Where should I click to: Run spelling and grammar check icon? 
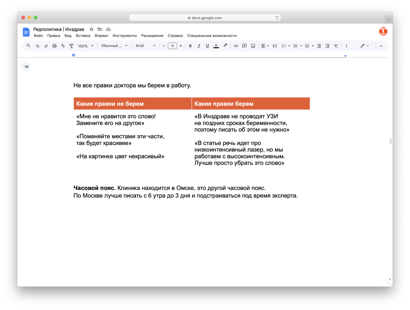click(x=63, y=46)
